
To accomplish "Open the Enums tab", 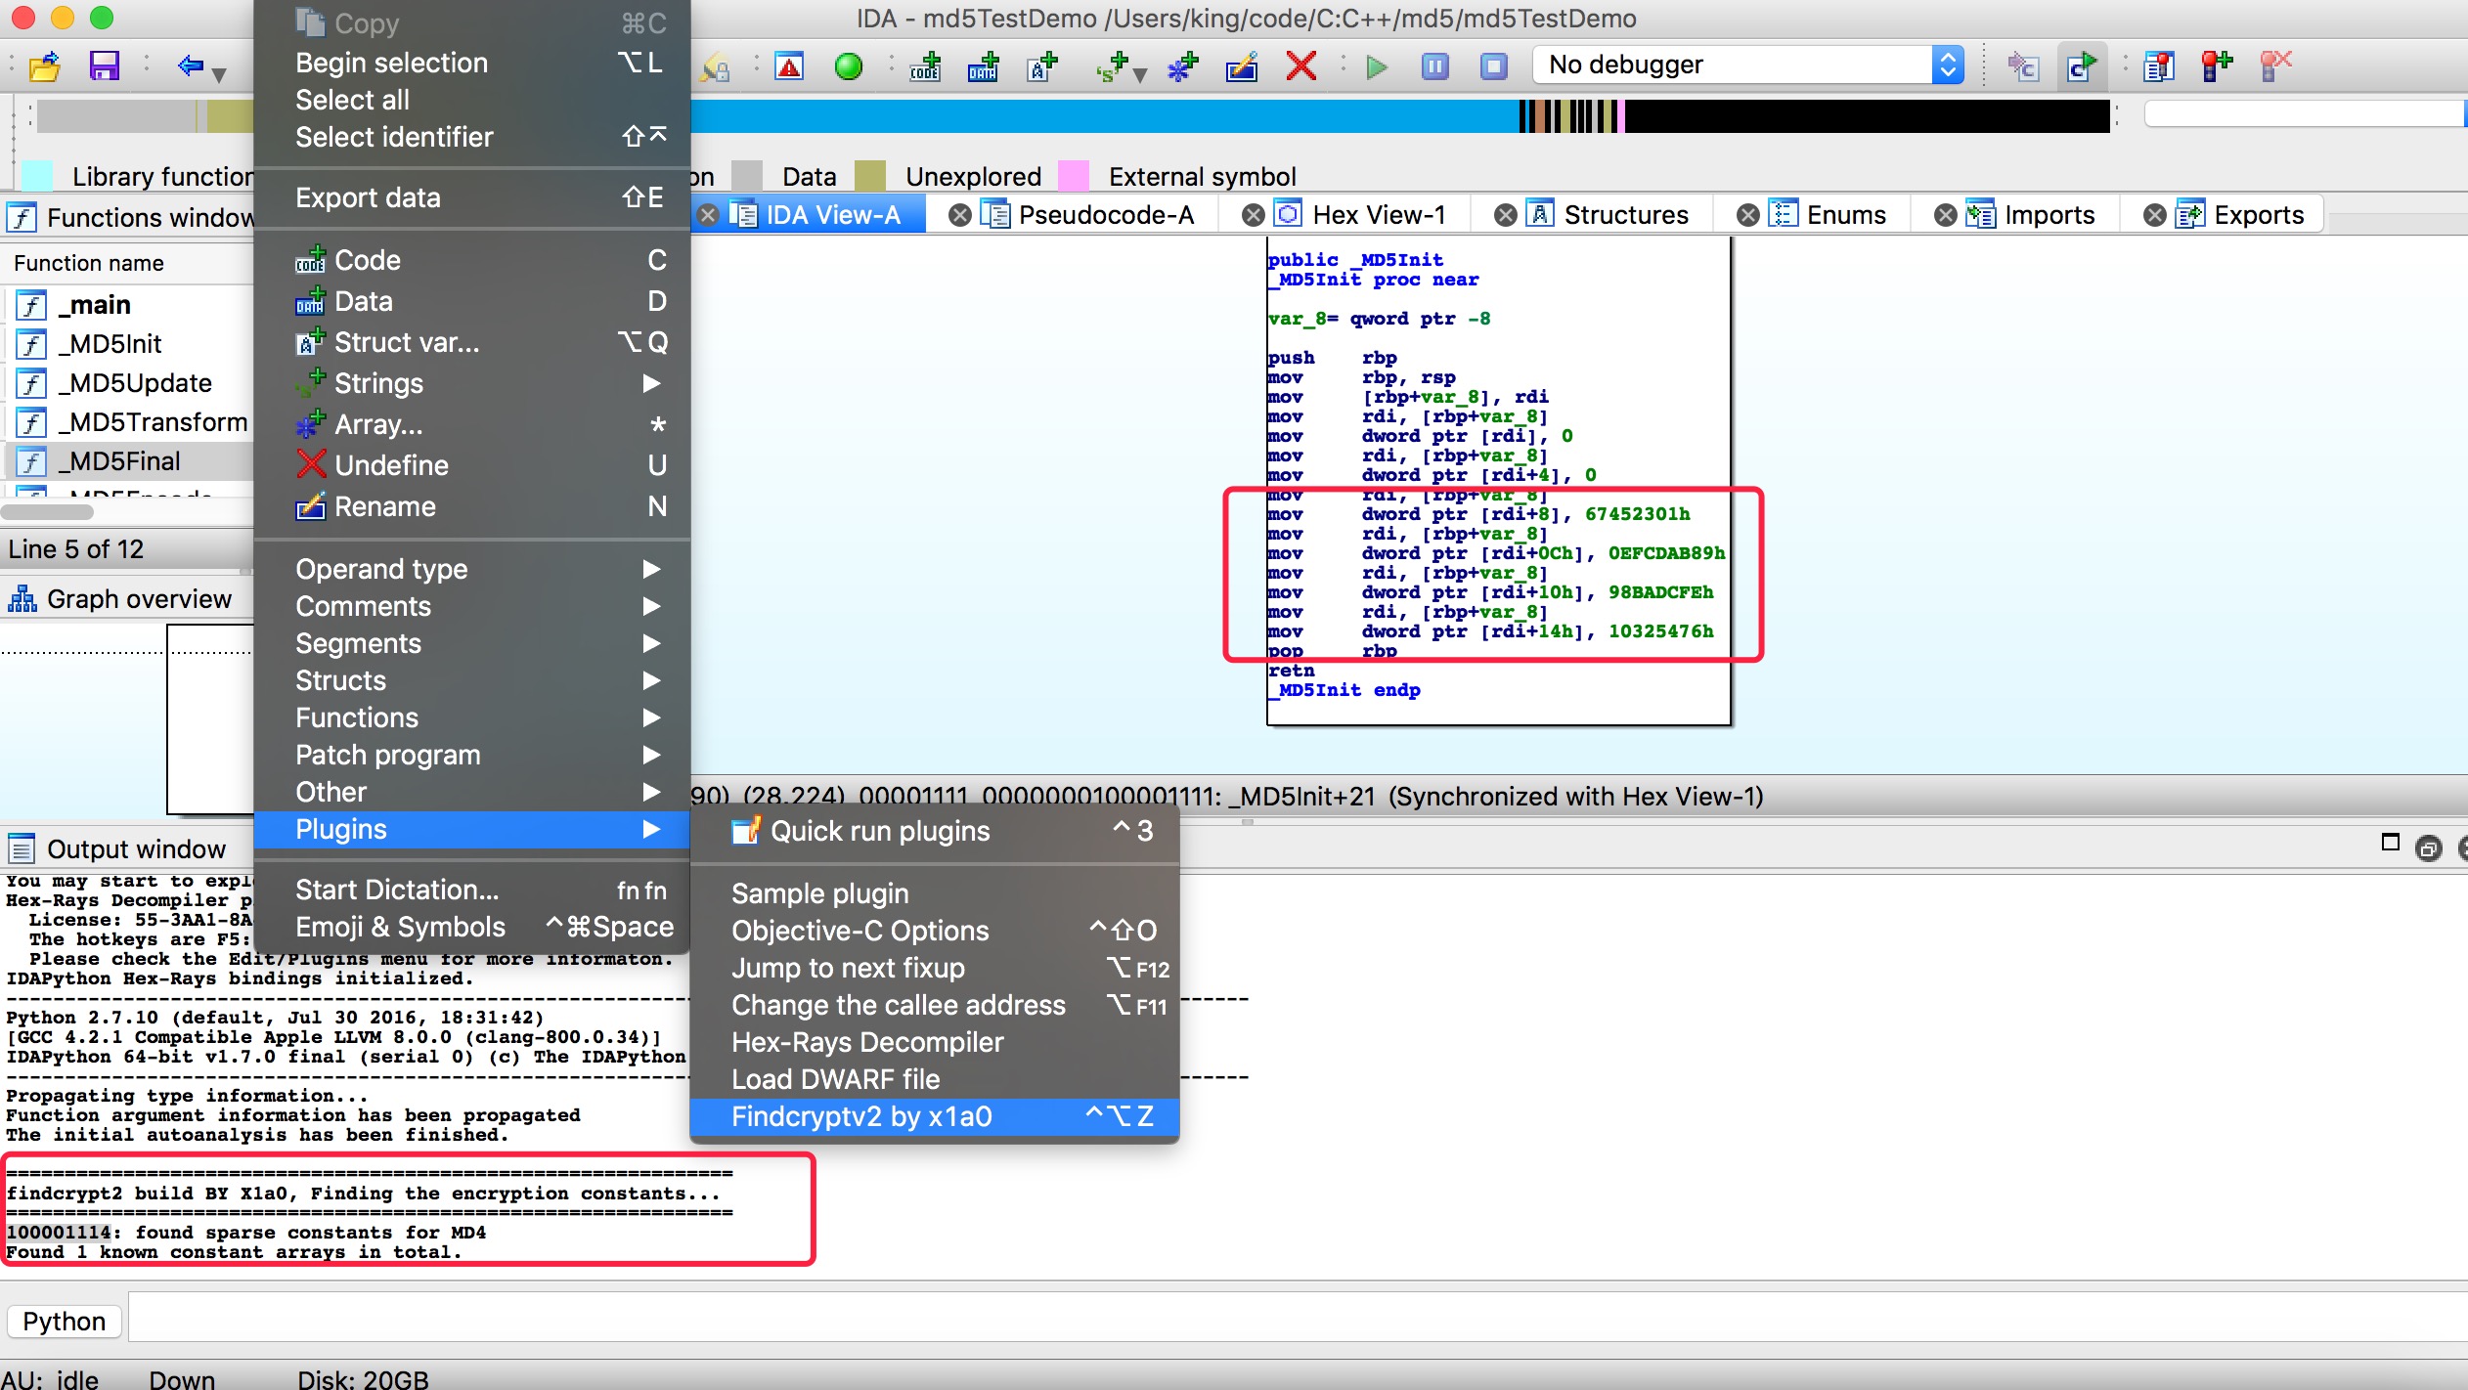I will [1846, 215].
